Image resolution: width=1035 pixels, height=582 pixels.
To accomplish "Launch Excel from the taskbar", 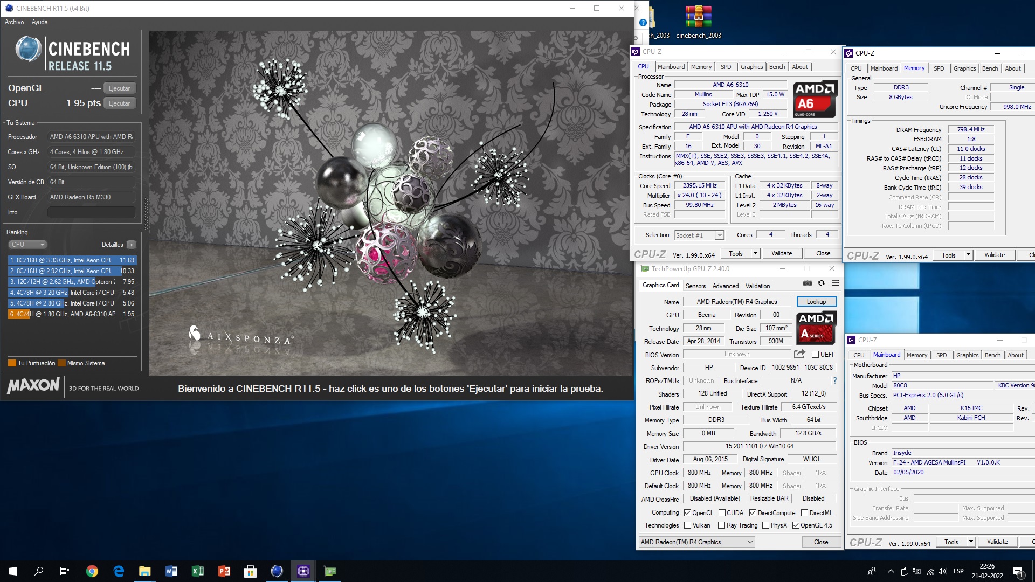I will 198,571.
